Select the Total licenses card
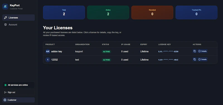 tap(64, 13)
